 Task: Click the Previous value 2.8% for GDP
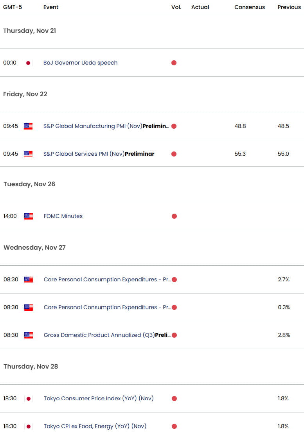(x=284, y=335)
